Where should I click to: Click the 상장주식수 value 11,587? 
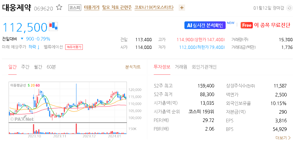point(280,86)
